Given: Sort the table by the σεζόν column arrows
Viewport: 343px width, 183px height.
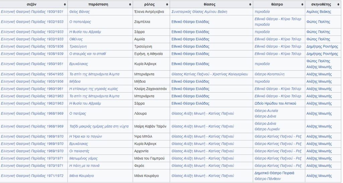Looking at the screenshot, I should tap(64, 5).
